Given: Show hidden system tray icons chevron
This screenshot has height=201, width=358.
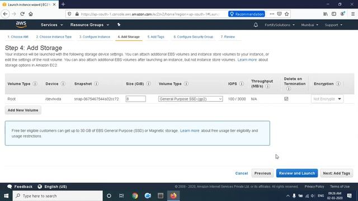Looking at the screenshot, I should 288,196.
